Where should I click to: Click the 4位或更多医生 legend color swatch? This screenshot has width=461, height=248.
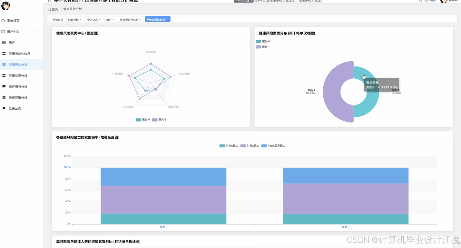coord(264,146)
